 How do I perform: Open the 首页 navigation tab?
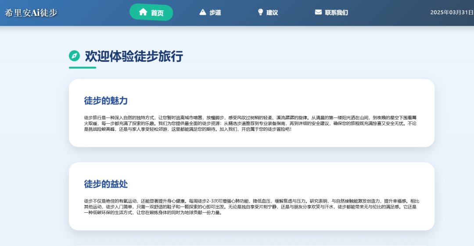151,12
